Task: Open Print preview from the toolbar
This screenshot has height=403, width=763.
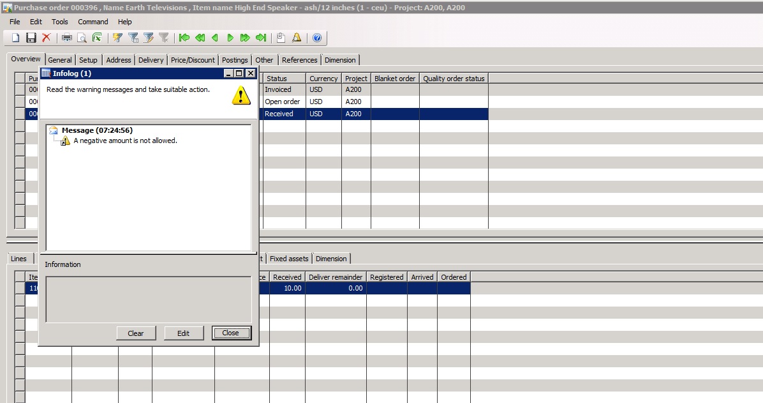Action: point(82,38)
